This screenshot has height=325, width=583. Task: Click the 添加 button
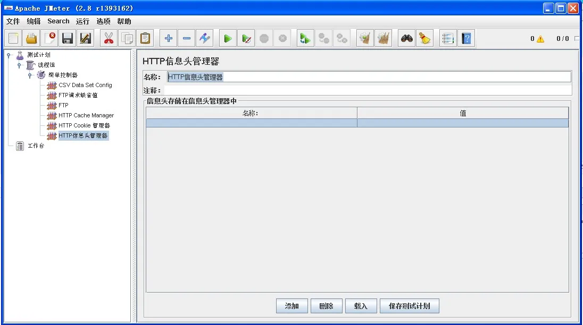292,306
